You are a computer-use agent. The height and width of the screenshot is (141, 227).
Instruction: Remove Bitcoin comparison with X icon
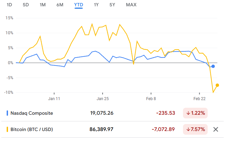[216, 129]
